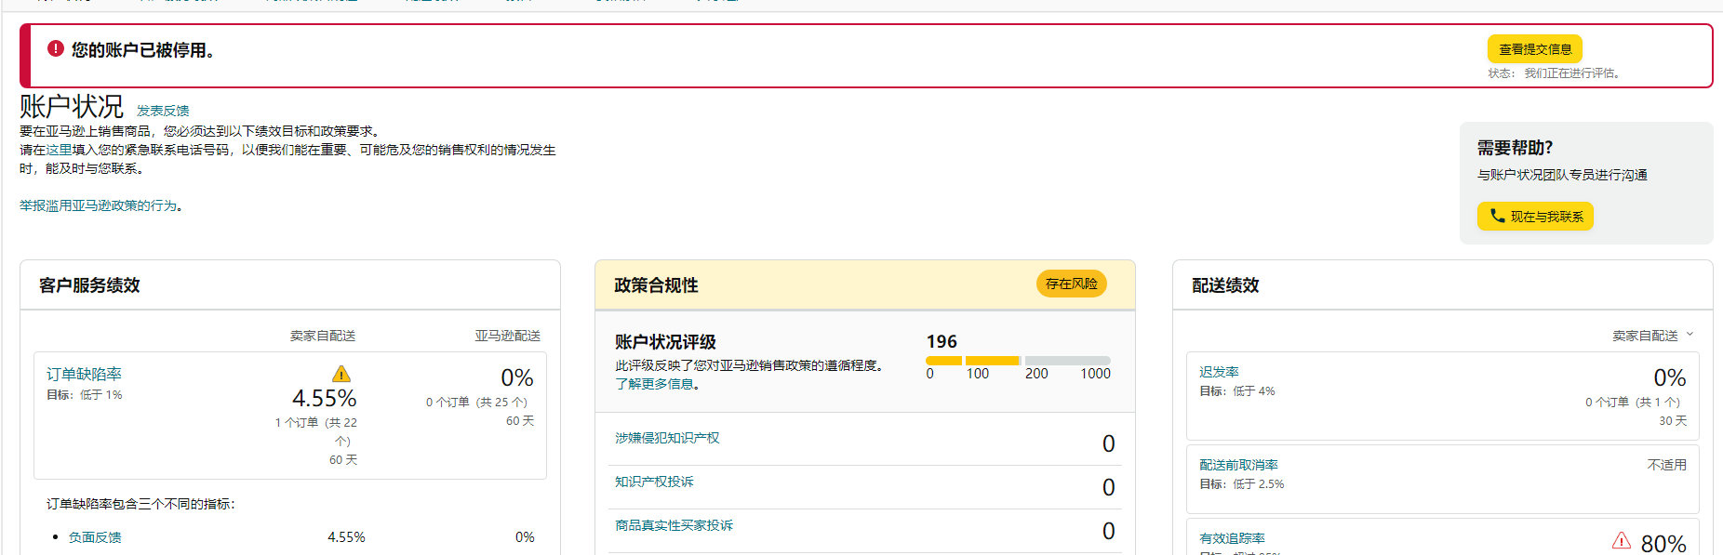The height and width of the screenshot is (555, 1723).
Task: Open the 知识产权投诉 row link
Action: tap(654, 482)
